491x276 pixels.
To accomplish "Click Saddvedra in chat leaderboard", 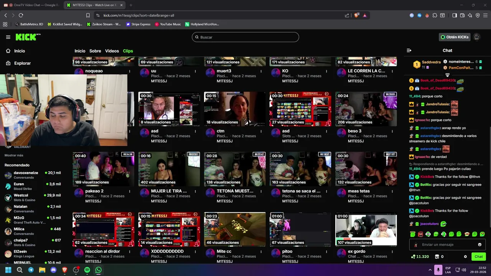I will click(x=431, y=62).
